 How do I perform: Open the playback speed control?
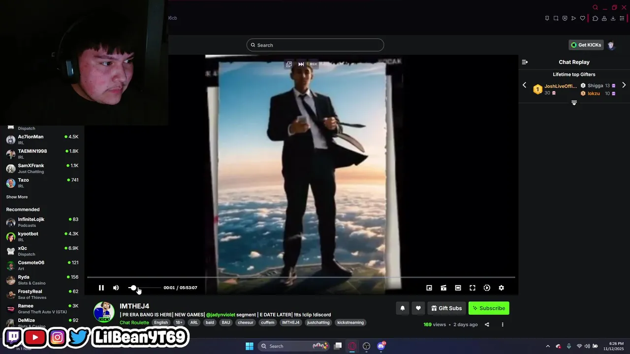(487, 288)
